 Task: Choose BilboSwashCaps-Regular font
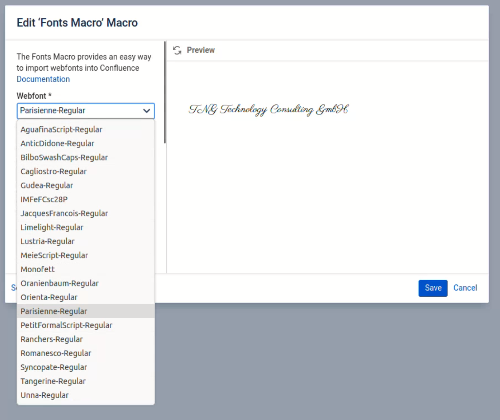(x=64, y=157)
